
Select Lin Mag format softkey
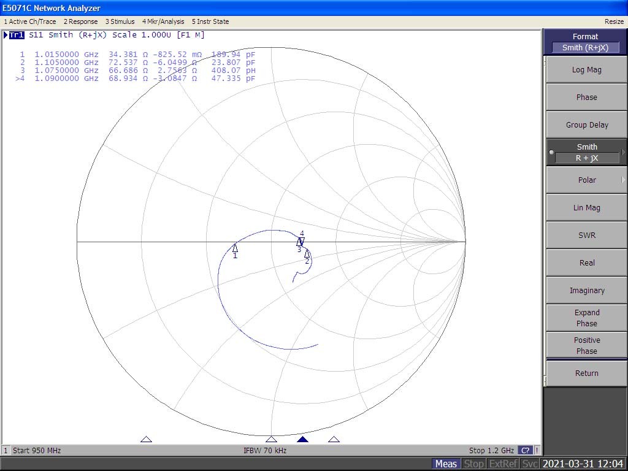click(586, 208)
